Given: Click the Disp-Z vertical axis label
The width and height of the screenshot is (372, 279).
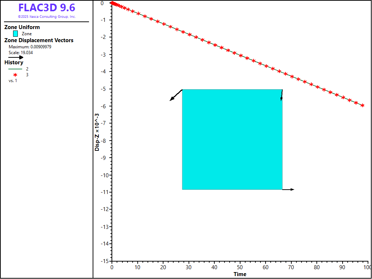Looking at the screenshot, I should pos(97,132).
